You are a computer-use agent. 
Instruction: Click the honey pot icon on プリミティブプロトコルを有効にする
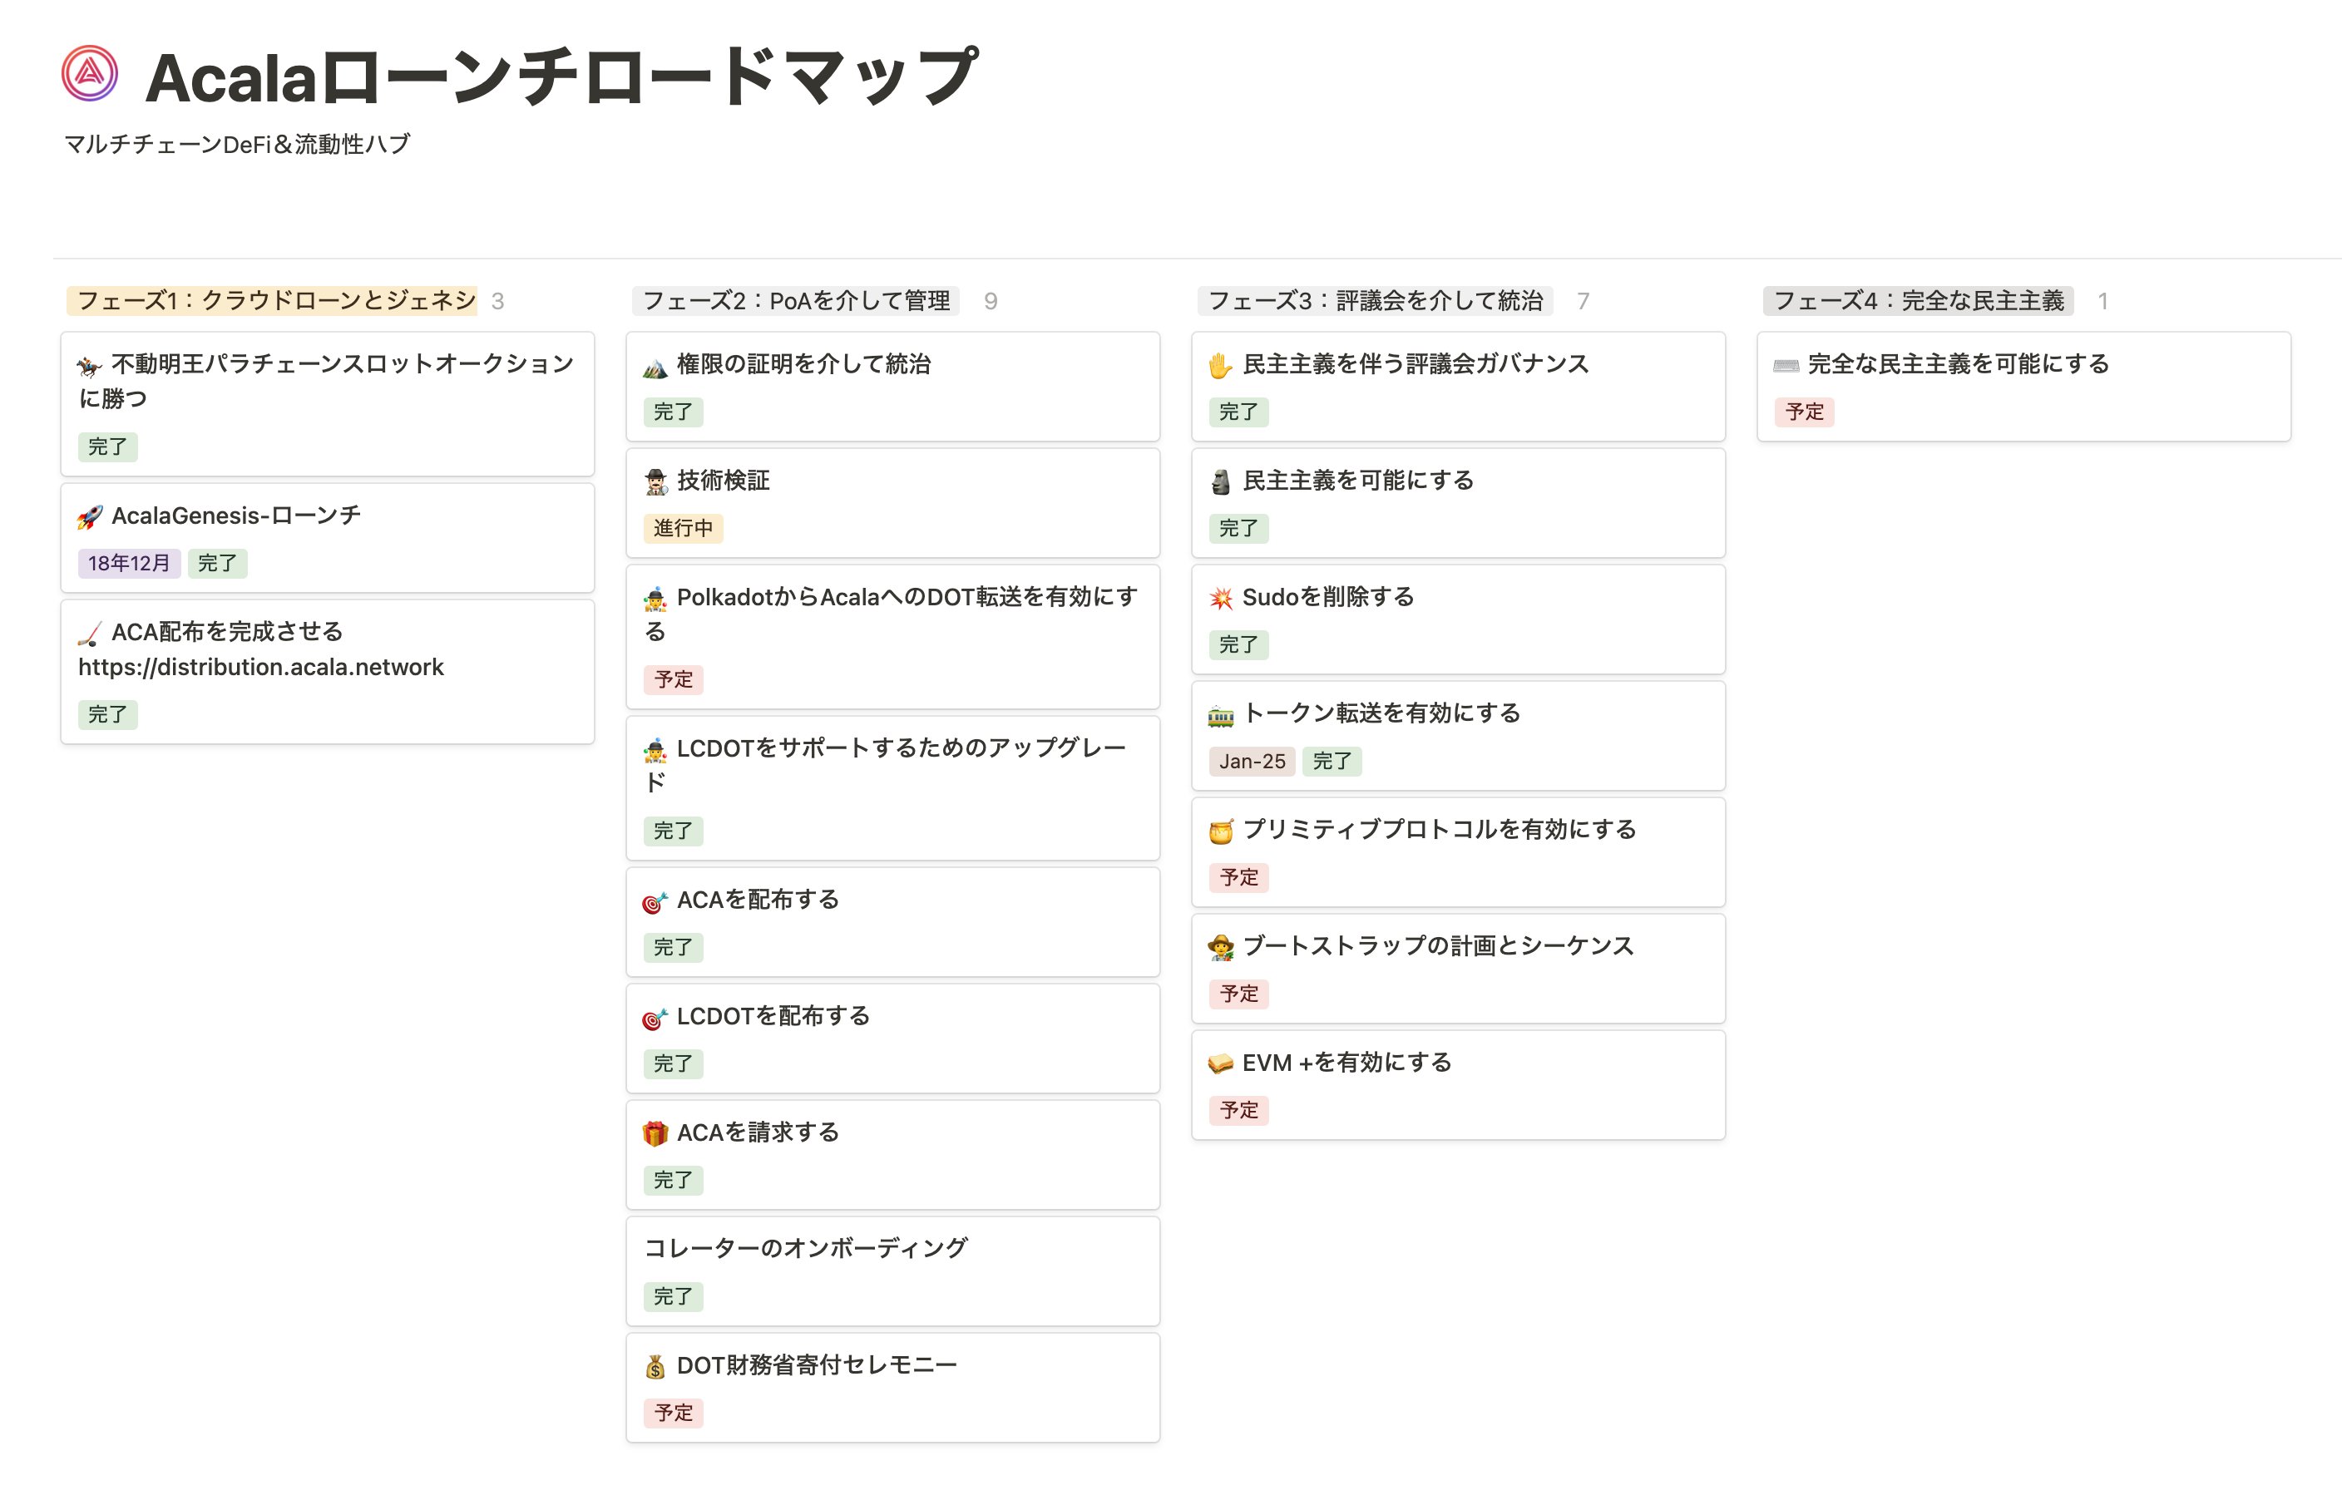click(x=1221, y=831)
